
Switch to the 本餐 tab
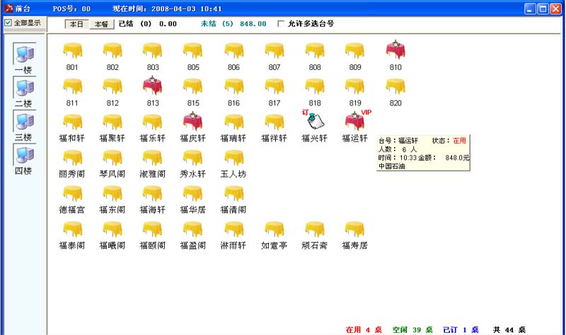pos(101,24)
